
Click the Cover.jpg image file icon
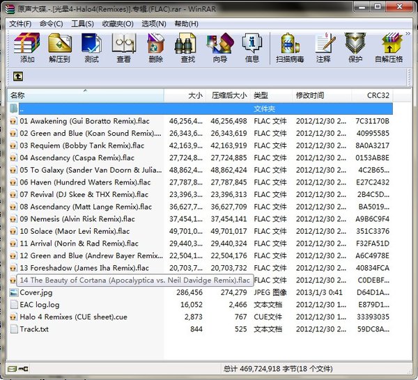[x=14, y=293]
